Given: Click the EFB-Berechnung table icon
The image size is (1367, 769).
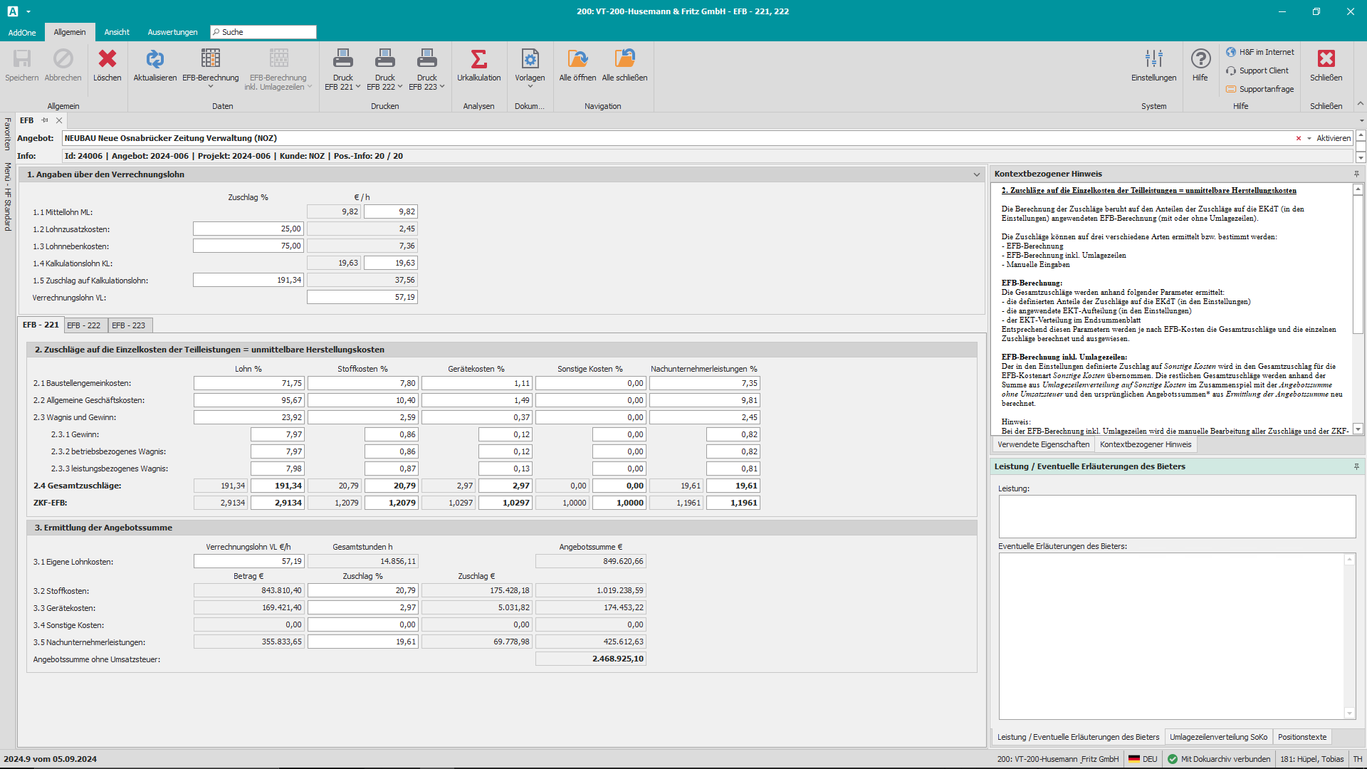Looking at the screenshot, I should [210, 59].
